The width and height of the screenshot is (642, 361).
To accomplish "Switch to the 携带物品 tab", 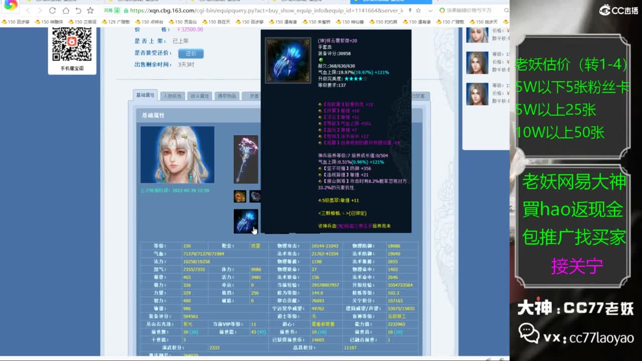I will pos(226,96).
